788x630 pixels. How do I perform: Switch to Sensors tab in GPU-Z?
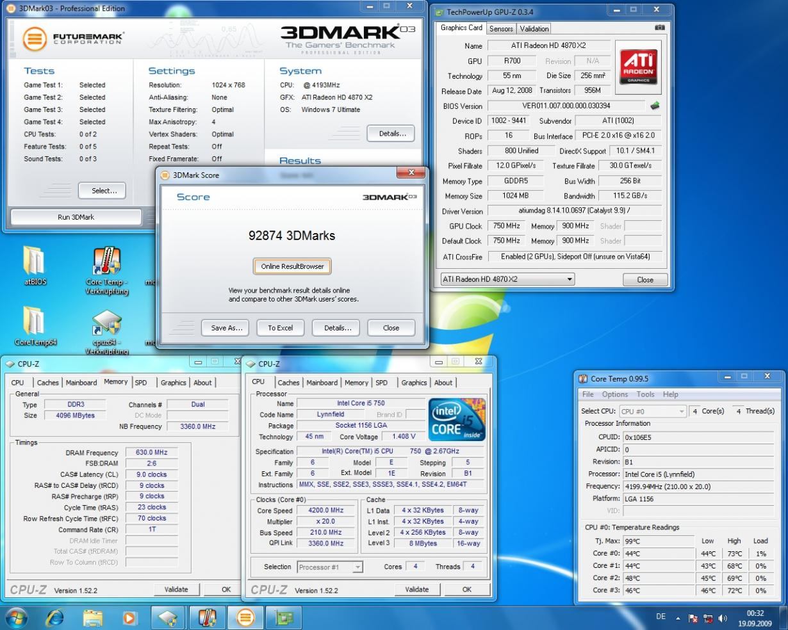[501, 29]
